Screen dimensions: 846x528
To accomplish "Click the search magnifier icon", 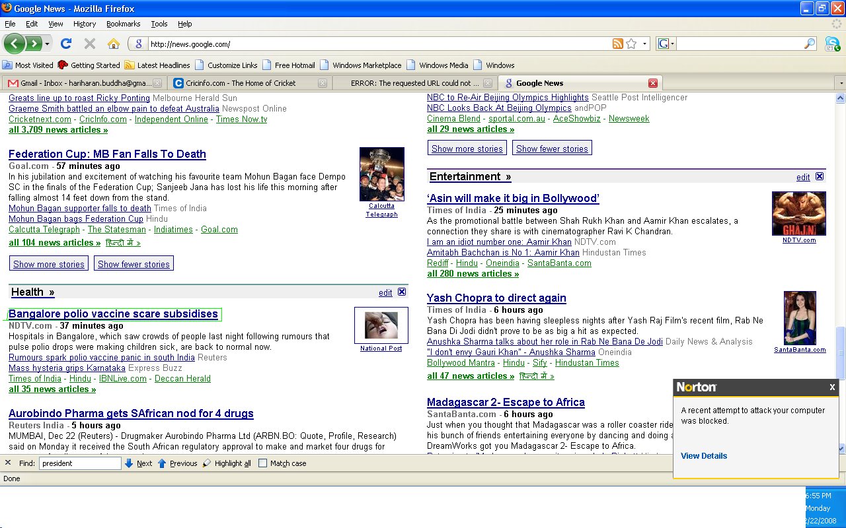I will (810, 44).
